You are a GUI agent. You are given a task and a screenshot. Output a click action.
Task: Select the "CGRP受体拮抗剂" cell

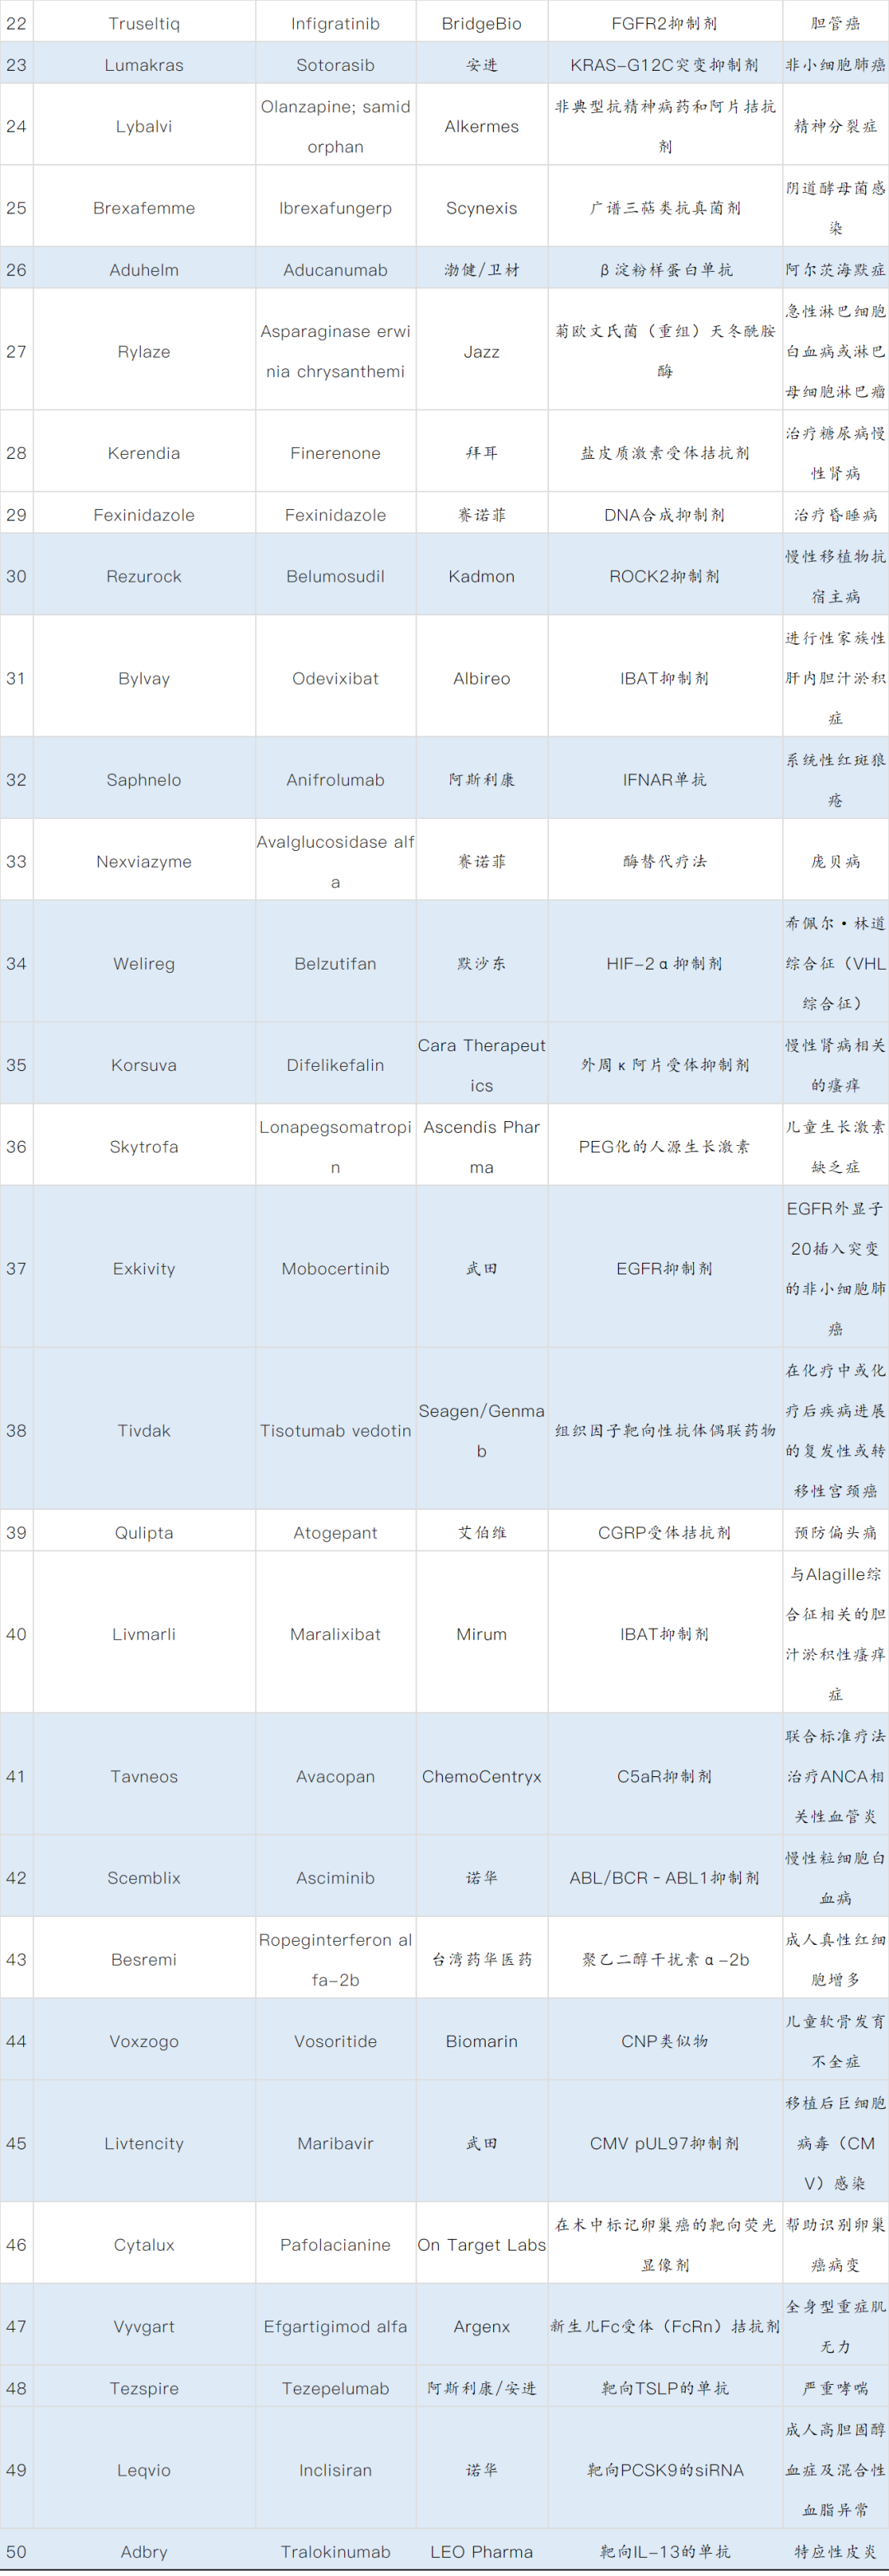click(x=664, y=1532)
